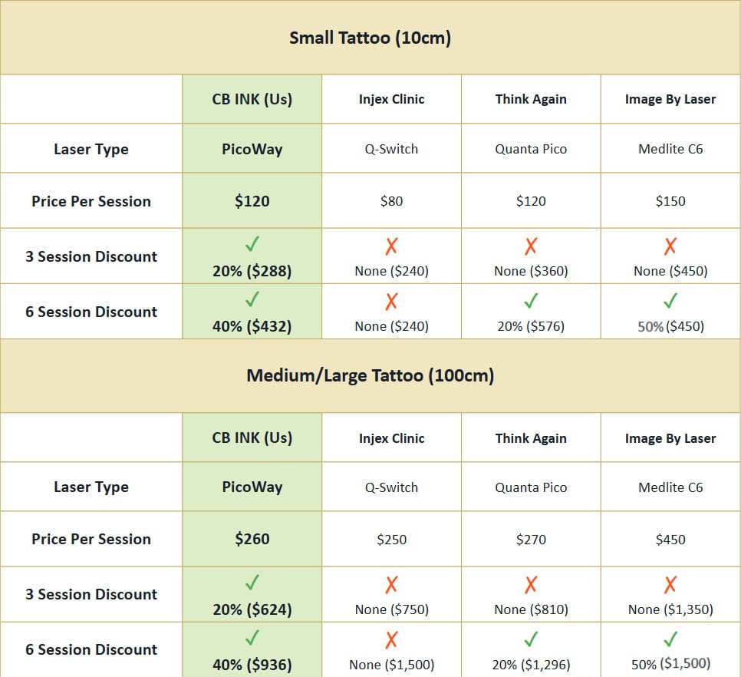Image resolution: width=741 pixels, height=677 pixels.
Task: Select the "$80" price cell
Action: (x=392, y=201)
